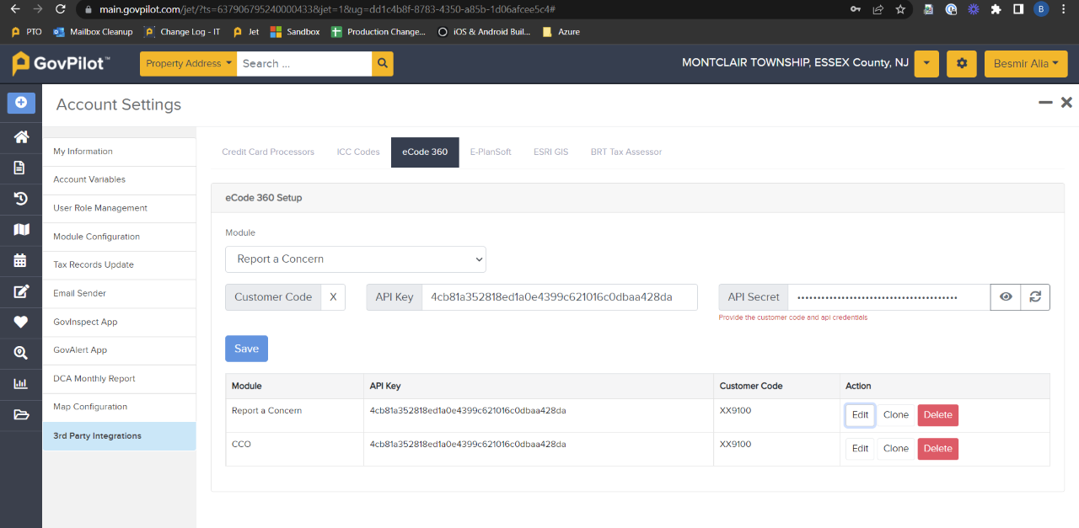Open the bar chart reports icon in sidebar
The image size is (1079, 528).
click(x=21, y=383)
